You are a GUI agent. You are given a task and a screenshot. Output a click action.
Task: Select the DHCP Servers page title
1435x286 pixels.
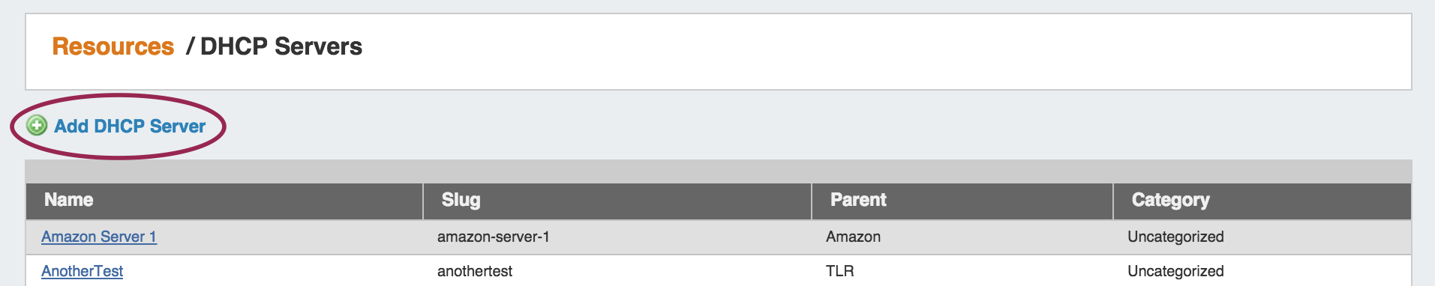281,46
